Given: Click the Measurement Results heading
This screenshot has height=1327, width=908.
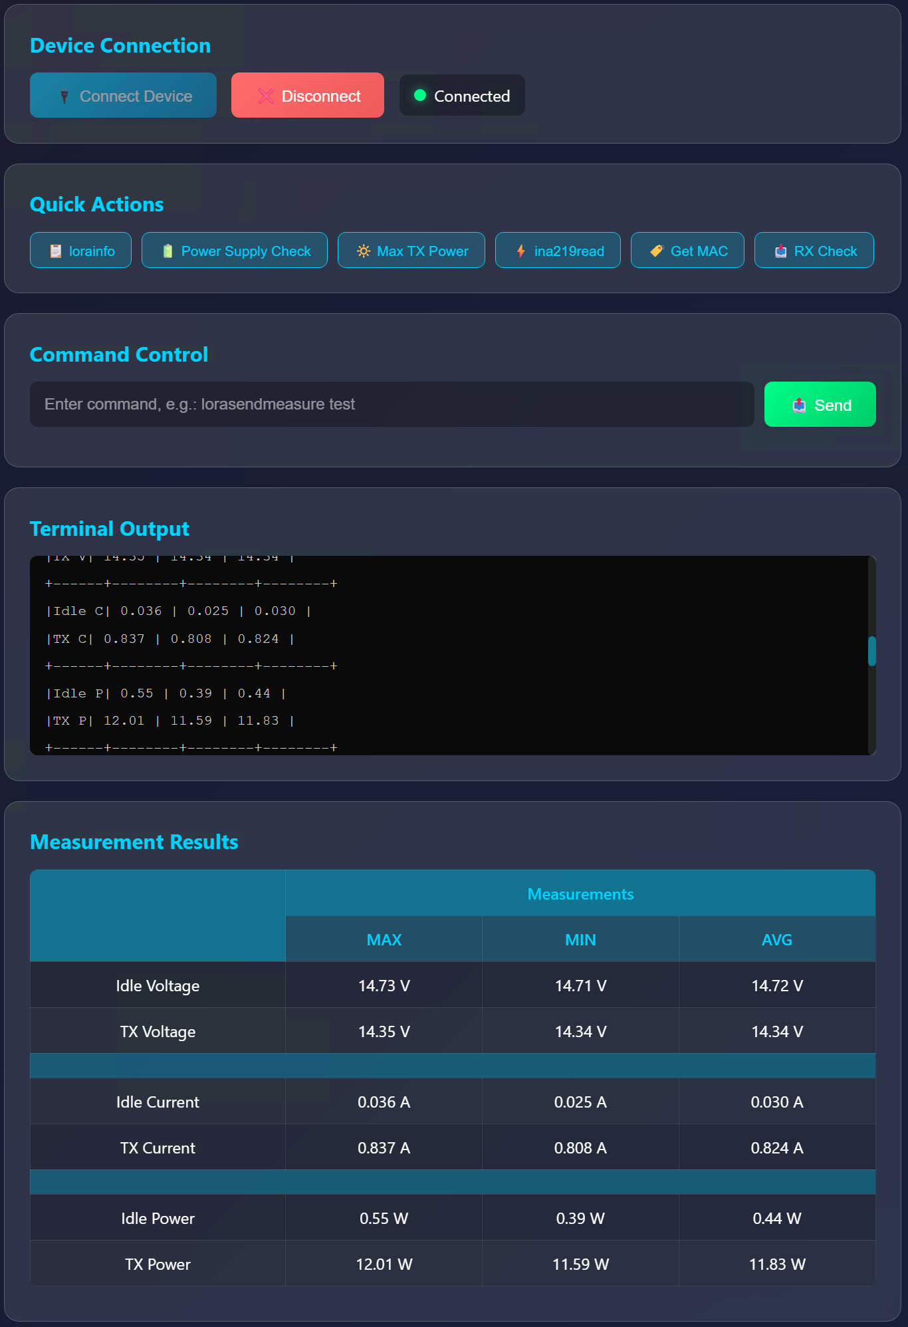Looking at the screenshot, I should (x=134, y=842).
